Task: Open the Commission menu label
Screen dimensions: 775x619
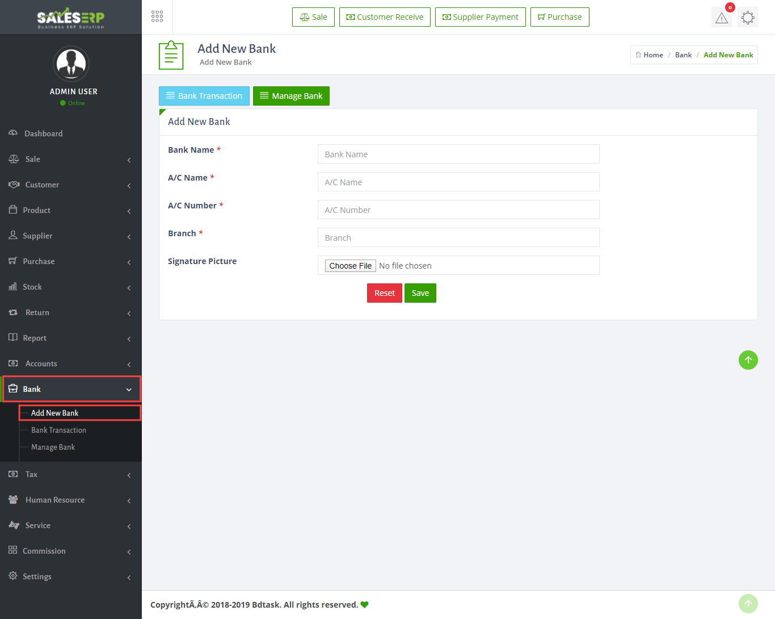Action: [x=44, y=551]
